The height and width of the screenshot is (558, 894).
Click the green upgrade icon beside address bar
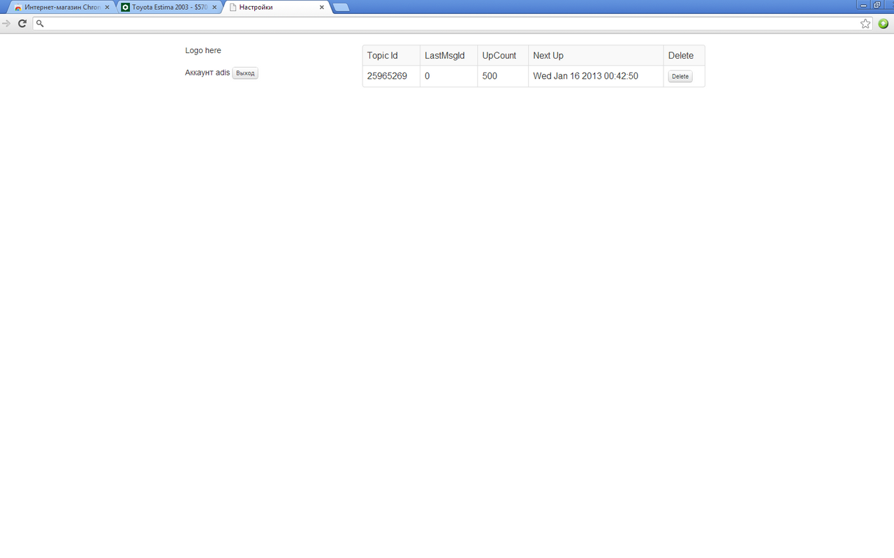tap(883, 23)
